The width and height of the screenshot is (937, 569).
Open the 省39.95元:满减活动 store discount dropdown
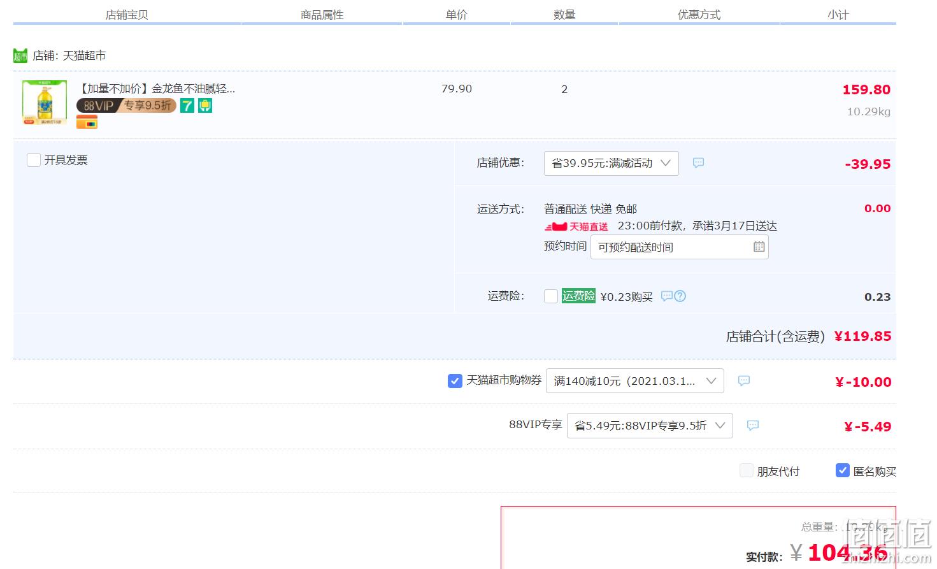coord(611,163)
